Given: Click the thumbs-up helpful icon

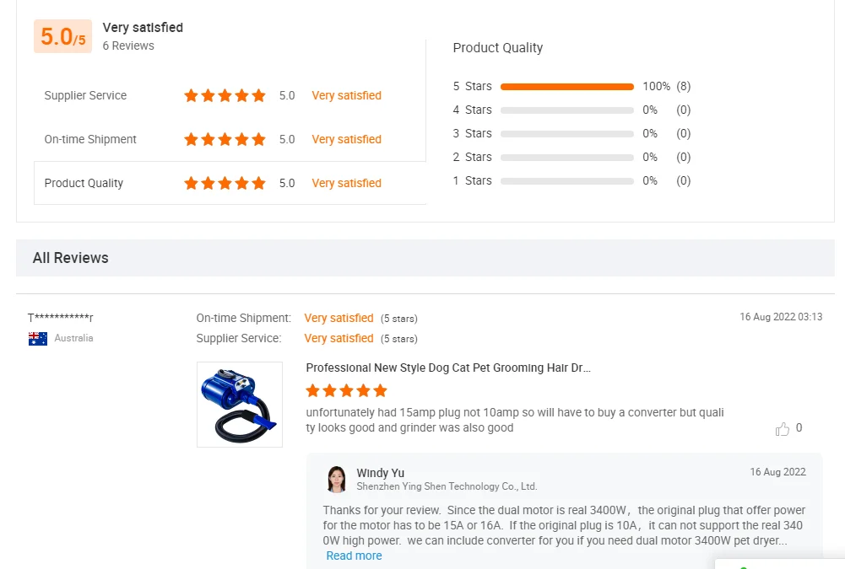Looking at the screenshot, I should click(782, 429).
